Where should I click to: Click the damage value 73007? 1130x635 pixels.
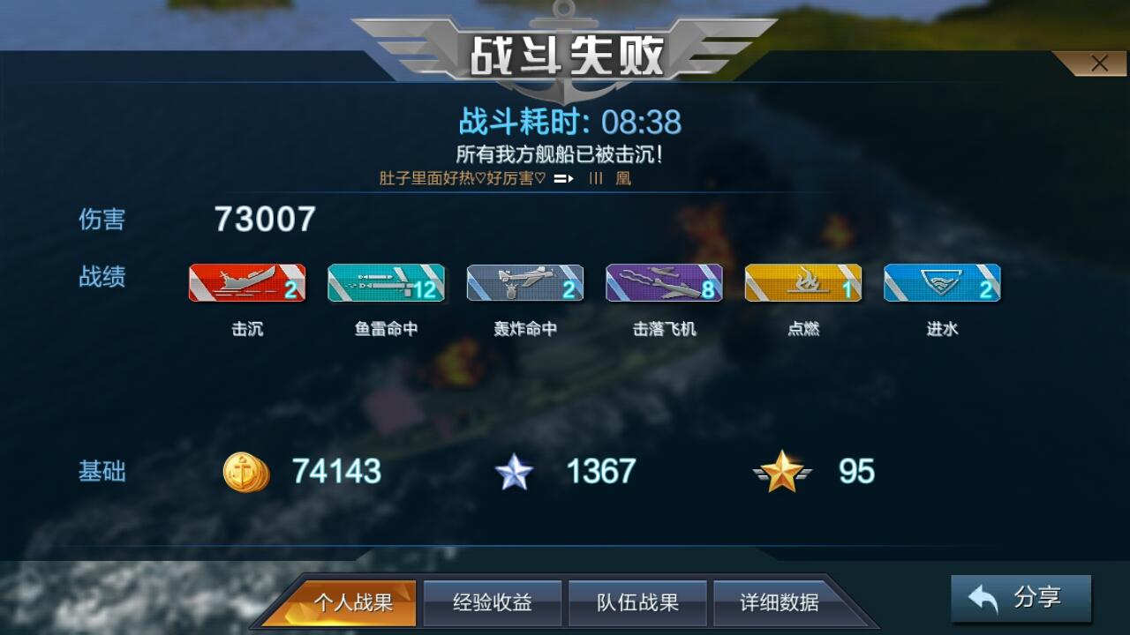pos(265,220)
